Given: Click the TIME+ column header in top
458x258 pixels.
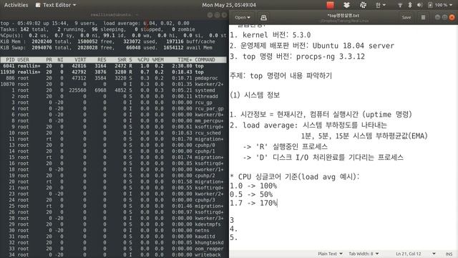Looking at the screenshot, I should [185, 59].
